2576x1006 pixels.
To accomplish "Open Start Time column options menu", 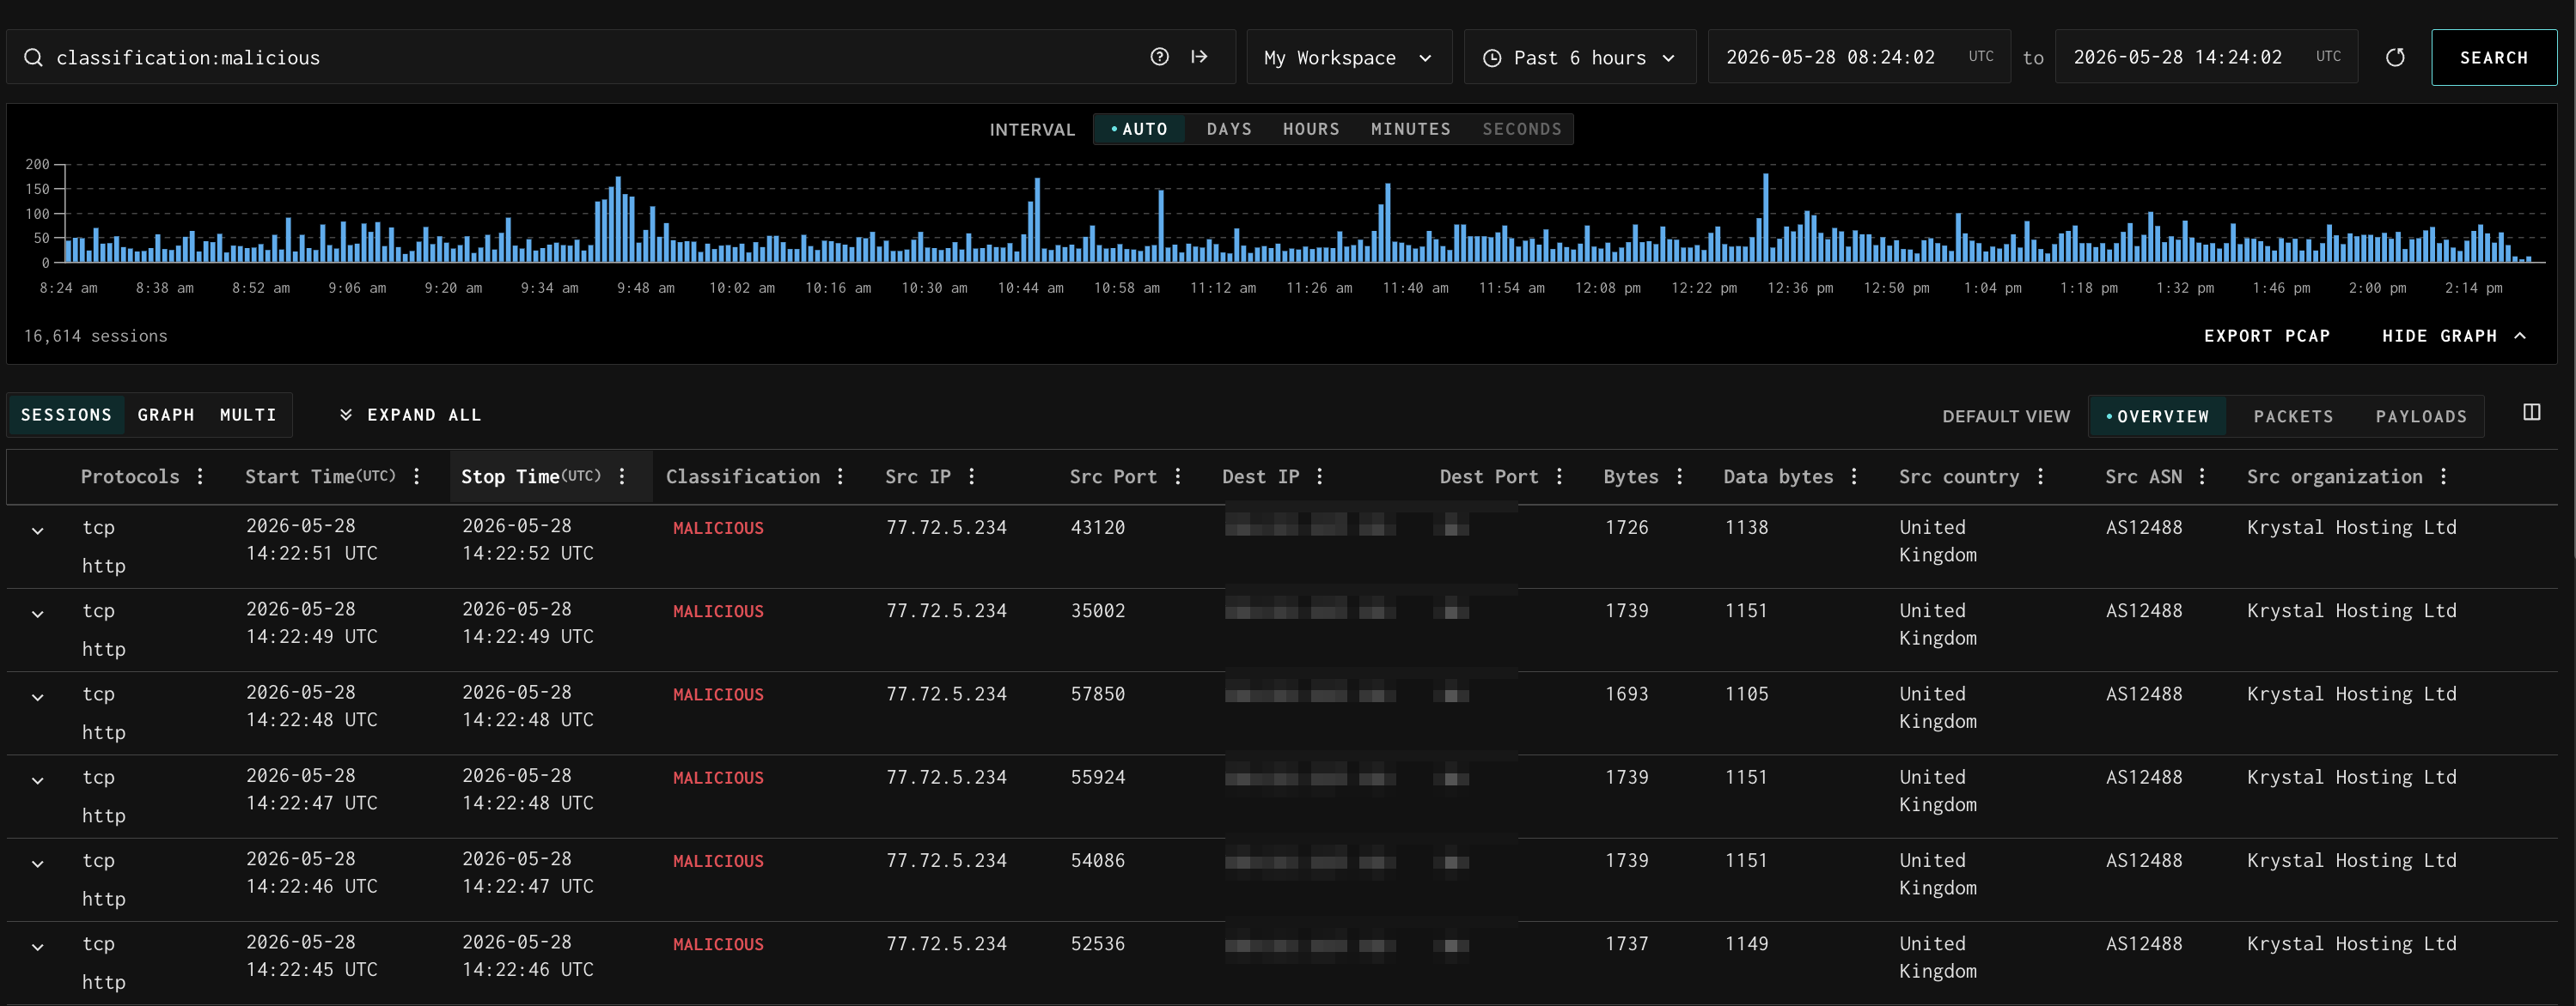I will click(x=416, y=476).
